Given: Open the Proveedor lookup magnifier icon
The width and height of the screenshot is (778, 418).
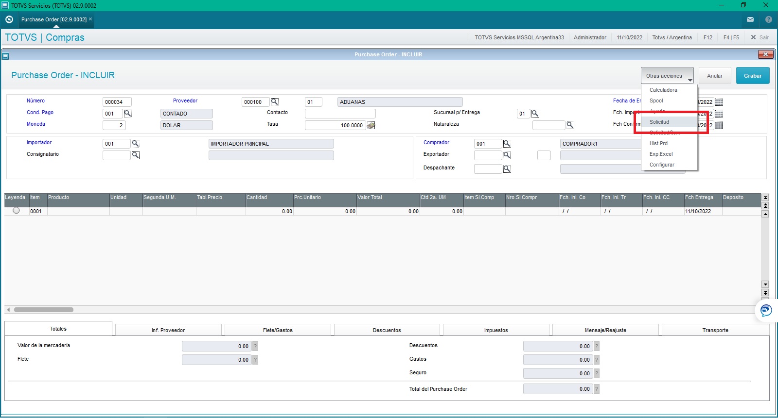Looking at the screenshot, I should pyautogui.click(x=275, y=102).
